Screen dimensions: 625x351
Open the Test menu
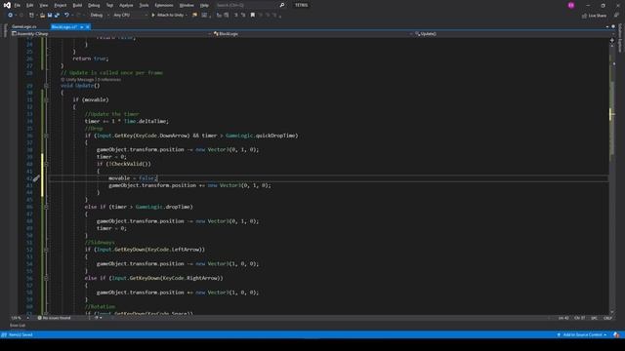point(109,5)
